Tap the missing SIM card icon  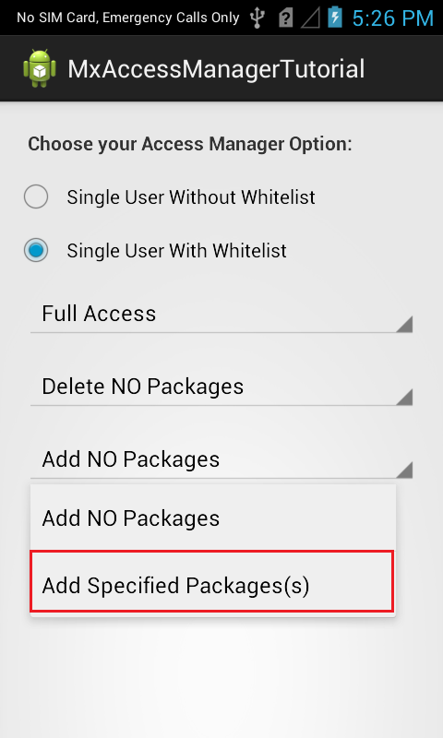point(285,18)
